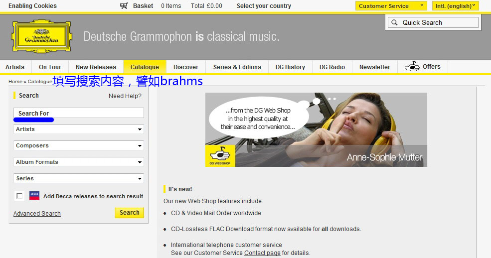The image size is (491, 258).
Task: Switch to the Discover tab
Action: (x=186, y=67)
